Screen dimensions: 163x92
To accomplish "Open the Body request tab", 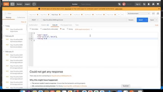I will coord(55,25).
